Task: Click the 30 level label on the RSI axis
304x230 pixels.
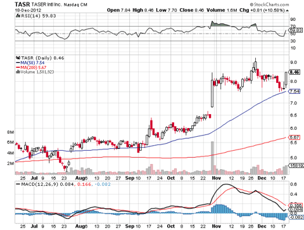Action: (293, 41)
